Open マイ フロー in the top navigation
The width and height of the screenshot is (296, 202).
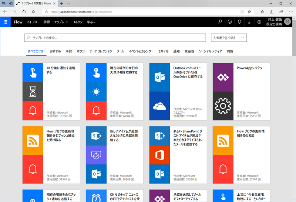(33, 22)
